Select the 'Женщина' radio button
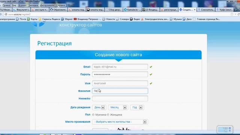The width and height of the screenshot is (240, 135). pyautogui.click(x=108, y=115)
